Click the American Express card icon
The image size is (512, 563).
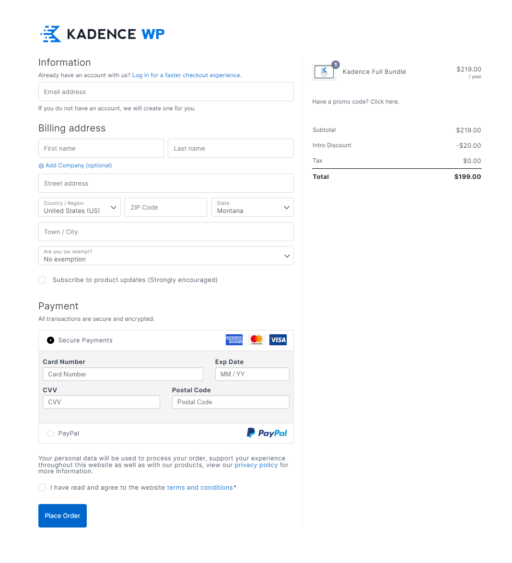point(234,340)
